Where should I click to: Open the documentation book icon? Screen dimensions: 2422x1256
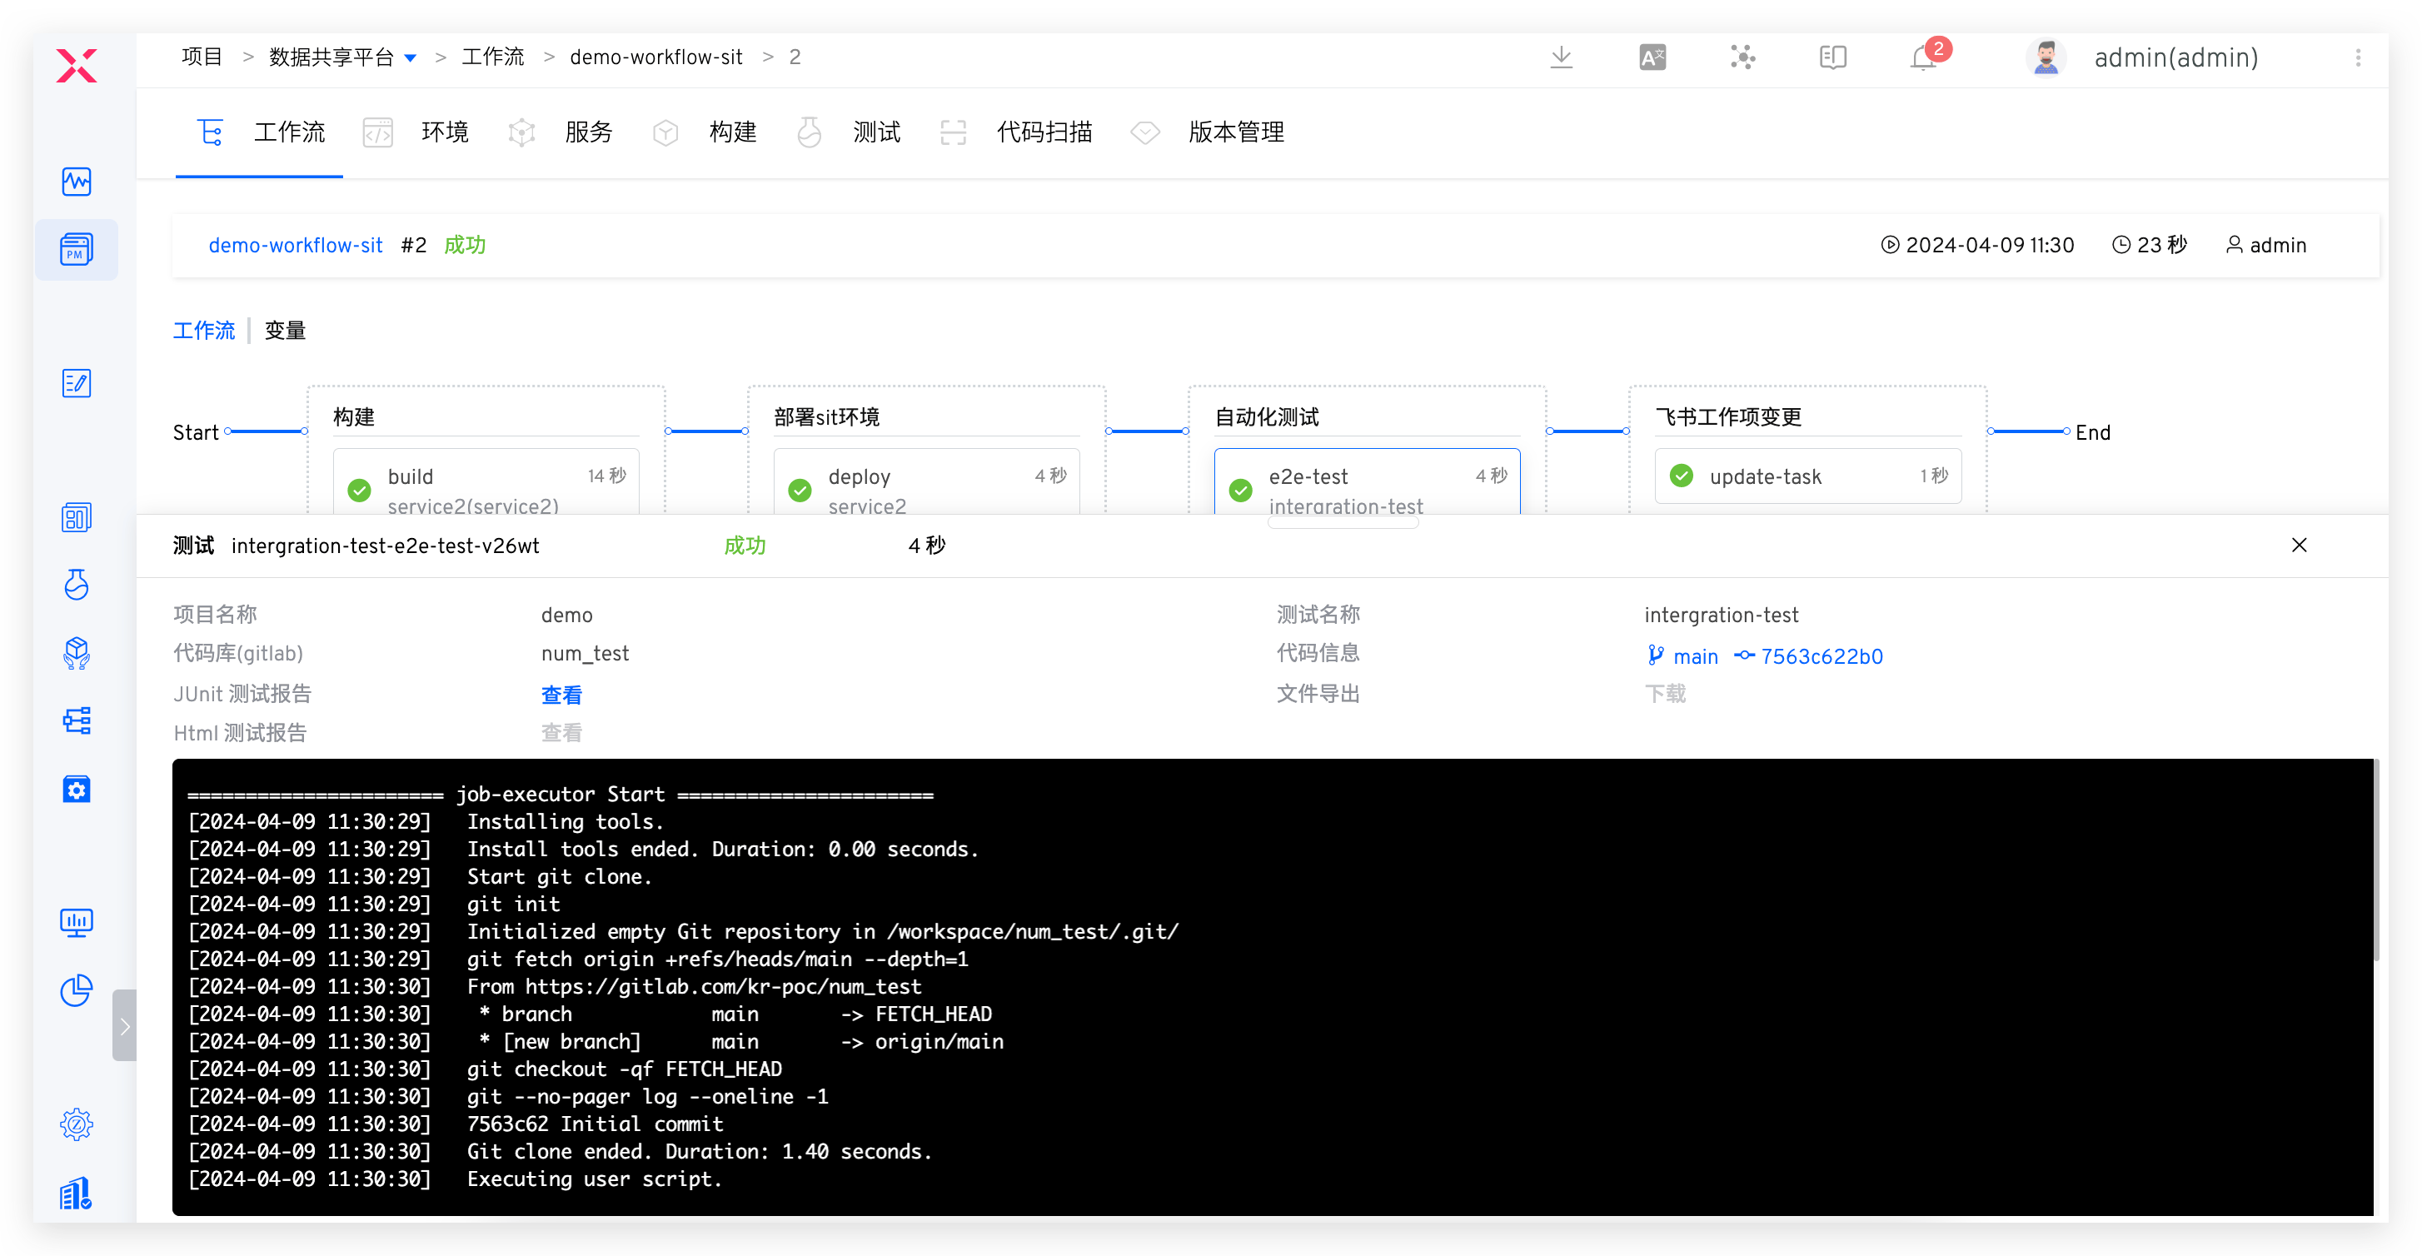coord(1832,57)
